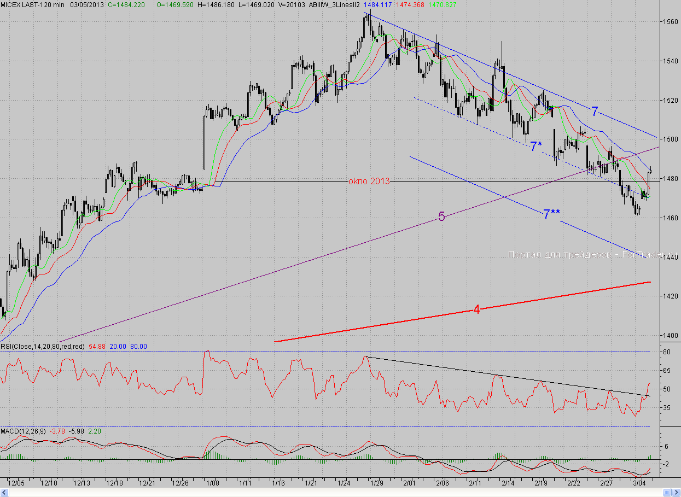The image size is (681, 497).
Task: Click the okno 2013 horizontal level label
Action: click(369, 182)
